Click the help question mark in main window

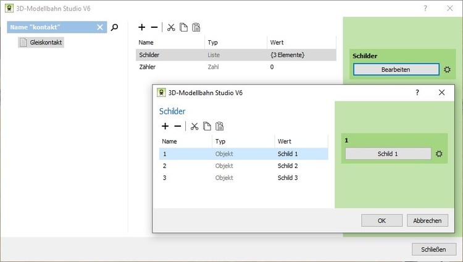click(425, 8)
